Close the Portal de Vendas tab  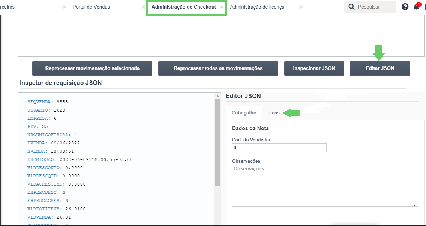tap(143, 7)
